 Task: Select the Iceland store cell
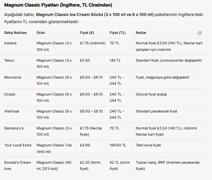[x=10, y=43]
